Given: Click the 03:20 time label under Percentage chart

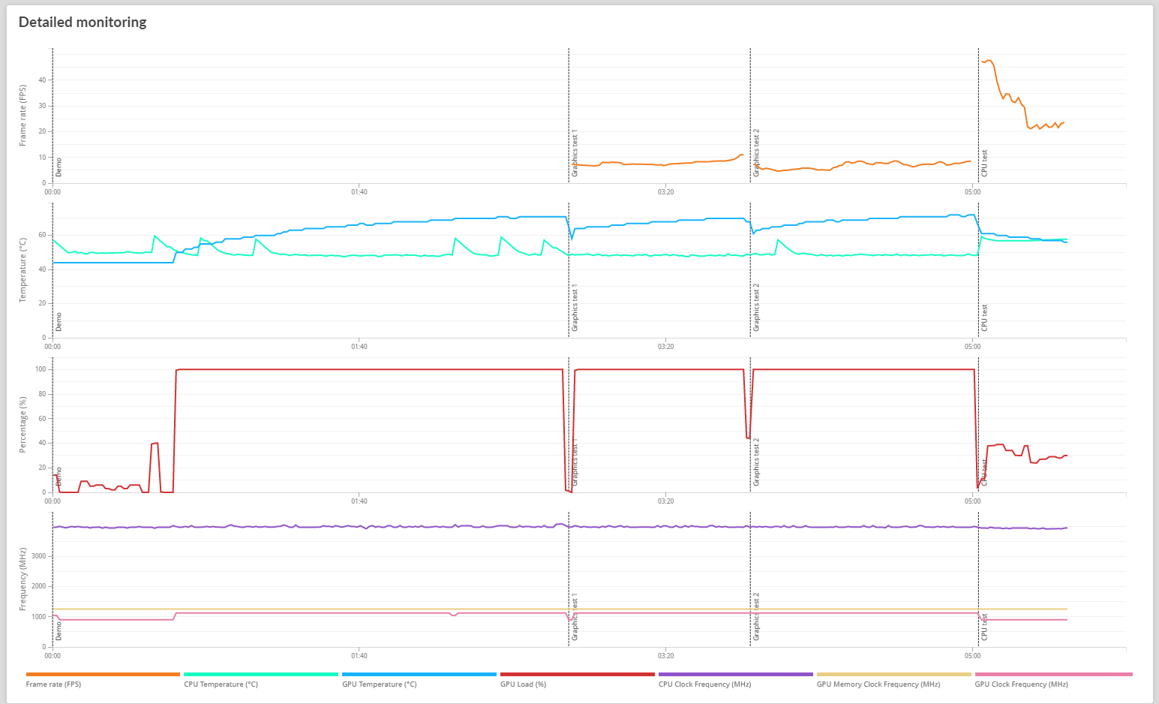Looking at the screenshot, I should pos(665,501).
